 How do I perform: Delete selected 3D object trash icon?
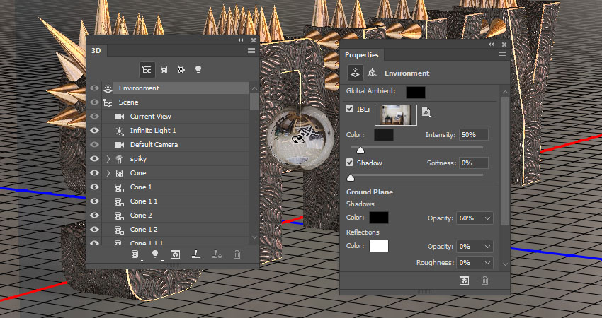pyautogui.click(x=237, y=254)
